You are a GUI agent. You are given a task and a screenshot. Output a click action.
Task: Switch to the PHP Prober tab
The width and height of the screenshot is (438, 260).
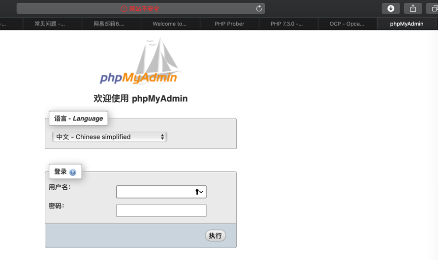point(229,24)
